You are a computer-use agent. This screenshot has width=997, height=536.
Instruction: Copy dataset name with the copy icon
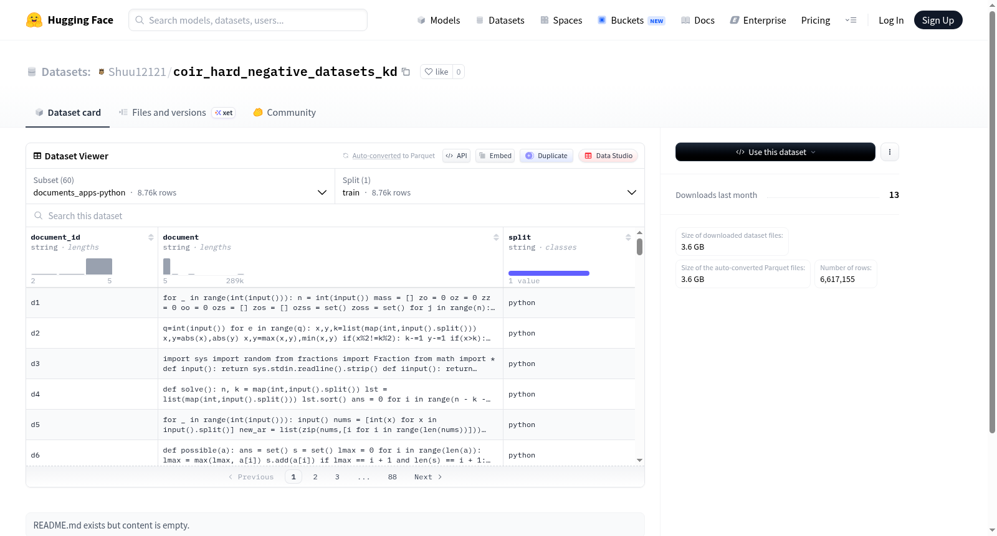[406, 72]
